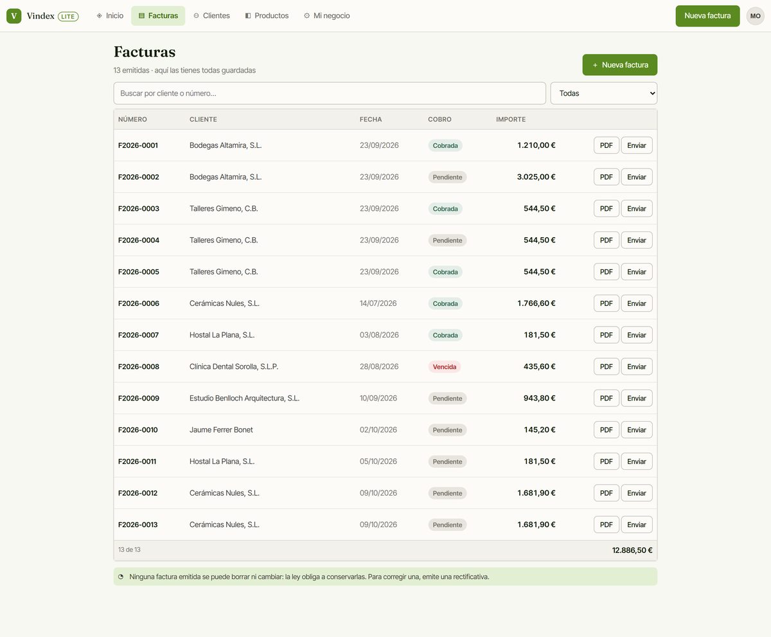Screen dimensions: 771x637
Task: Send invoice F2026-0011
Action: tap(637, 462)
